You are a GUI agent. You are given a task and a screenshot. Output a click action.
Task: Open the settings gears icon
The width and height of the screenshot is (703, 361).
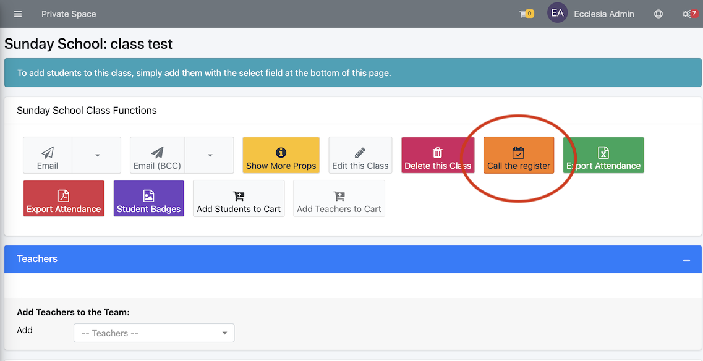coord(690,14)
